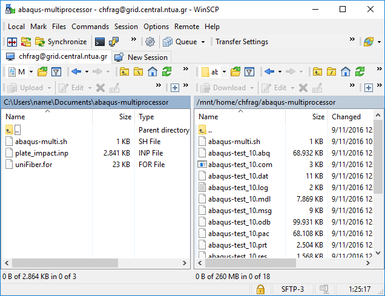This screenshot has width=385, height=296.
Task: Select uniFiber.for in local panel
Action: point(34,165)
